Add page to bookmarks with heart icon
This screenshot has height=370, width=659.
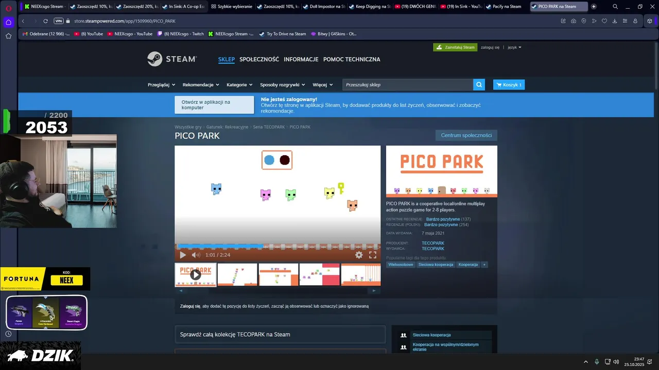(x=604, y=21)
